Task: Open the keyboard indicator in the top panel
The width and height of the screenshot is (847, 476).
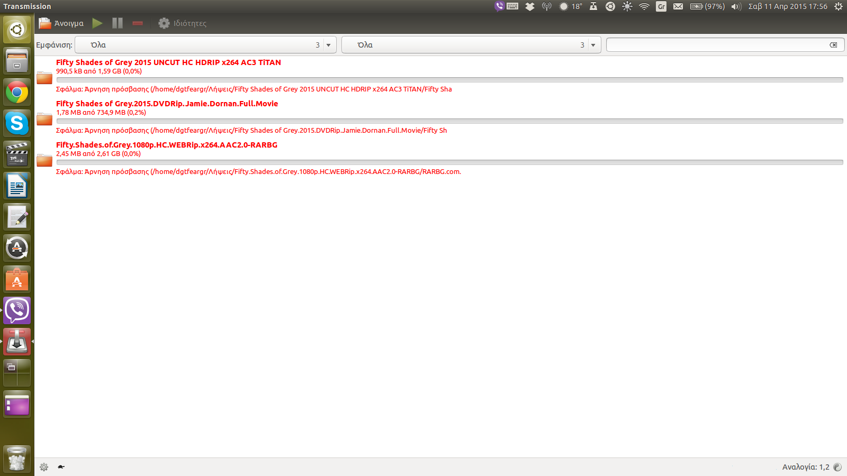Action: pyautogui.click(x=512, y=6)
